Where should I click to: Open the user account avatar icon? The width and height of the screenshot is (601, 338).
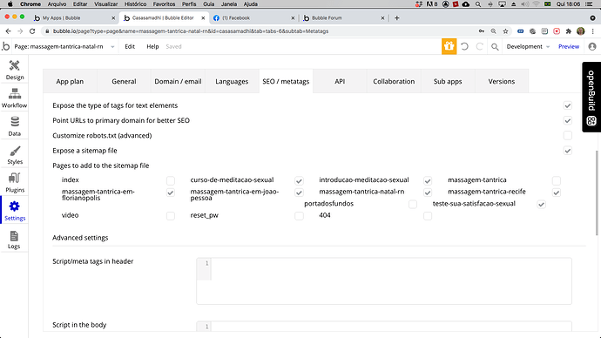(x=592, y=46)
